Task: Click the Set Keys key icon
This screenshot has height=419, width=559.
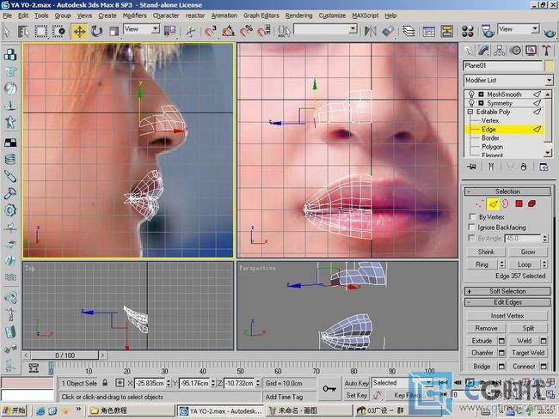Action: tap(329, 389)
